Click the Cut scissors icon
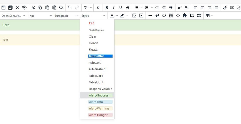 (x=33, y=7)
